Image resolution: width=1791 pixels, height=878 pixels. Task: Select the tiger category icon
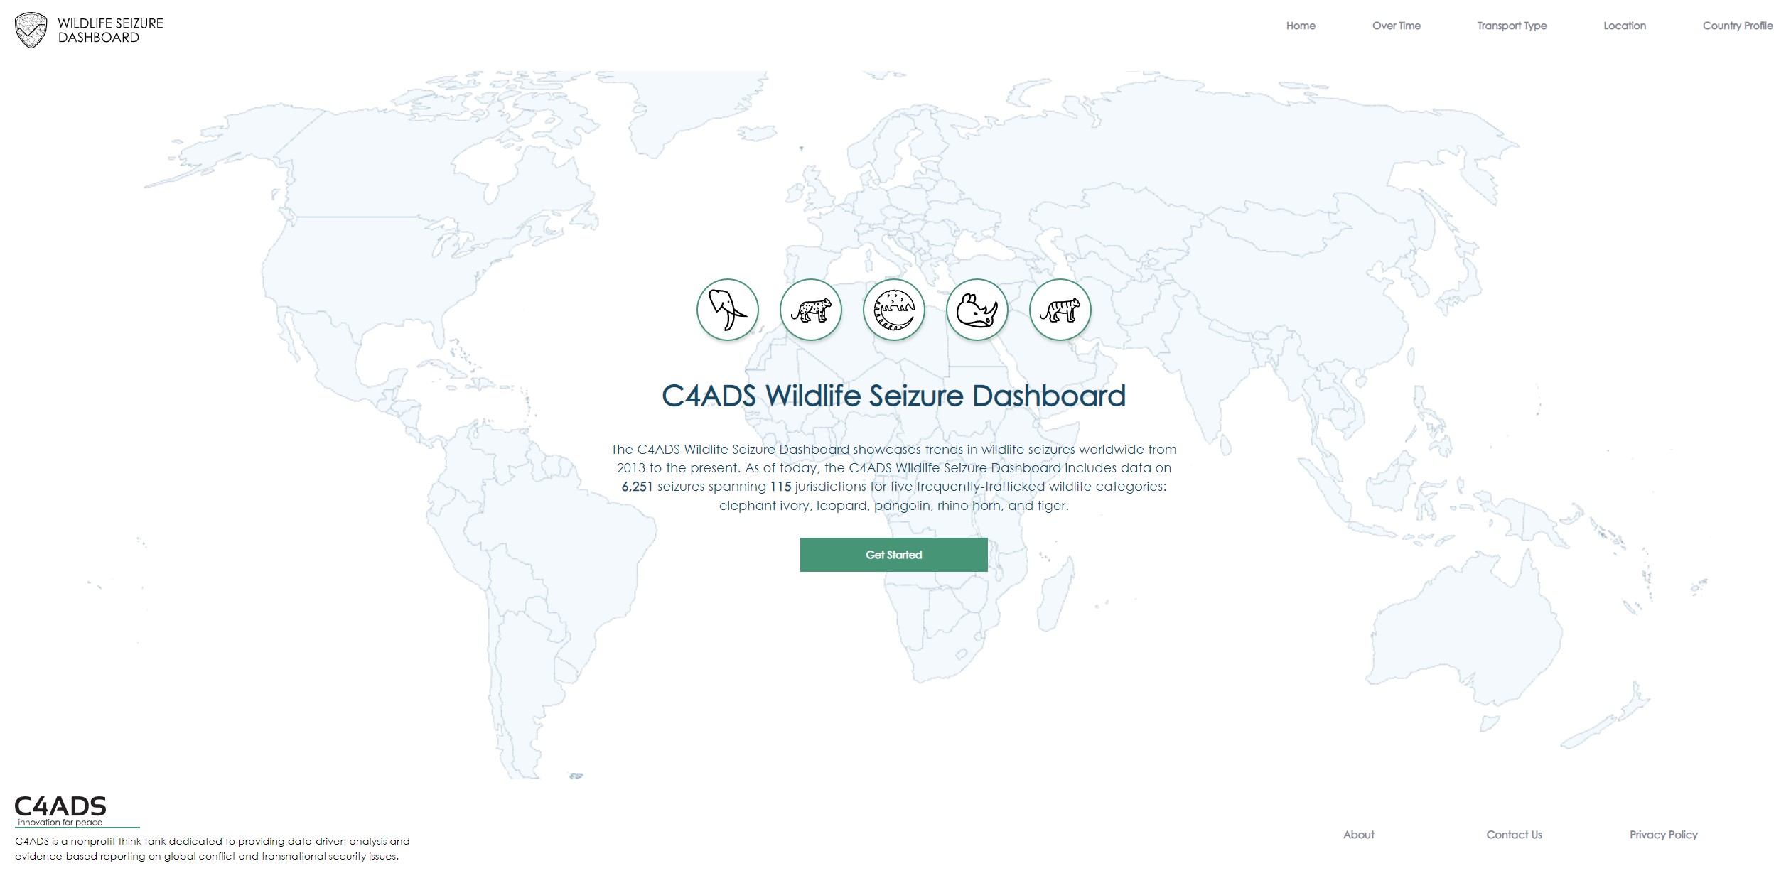(1059, 310)
